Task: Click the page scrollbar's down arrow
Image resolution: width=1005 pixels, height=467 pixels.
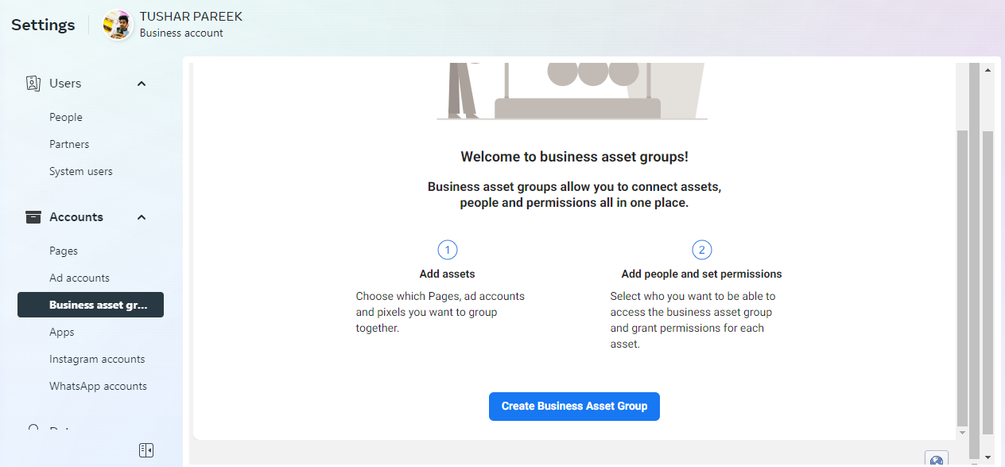Action: [x=988, y=457]
